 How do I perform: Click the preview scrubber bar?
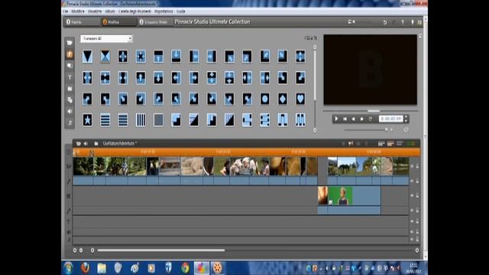click(370, 111)
